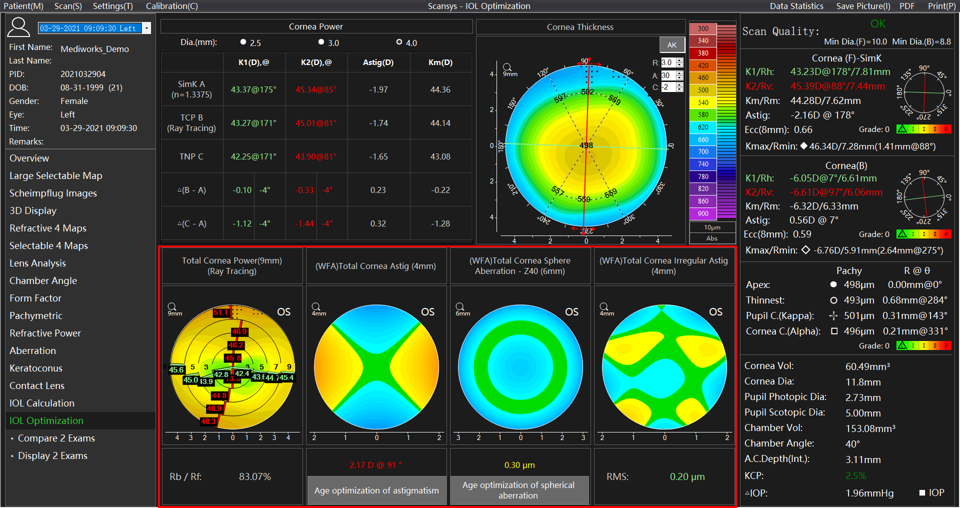This screenshot has height=508, width=960.
Task: Open Pachymetric view
Action: (x=80, y=315)
